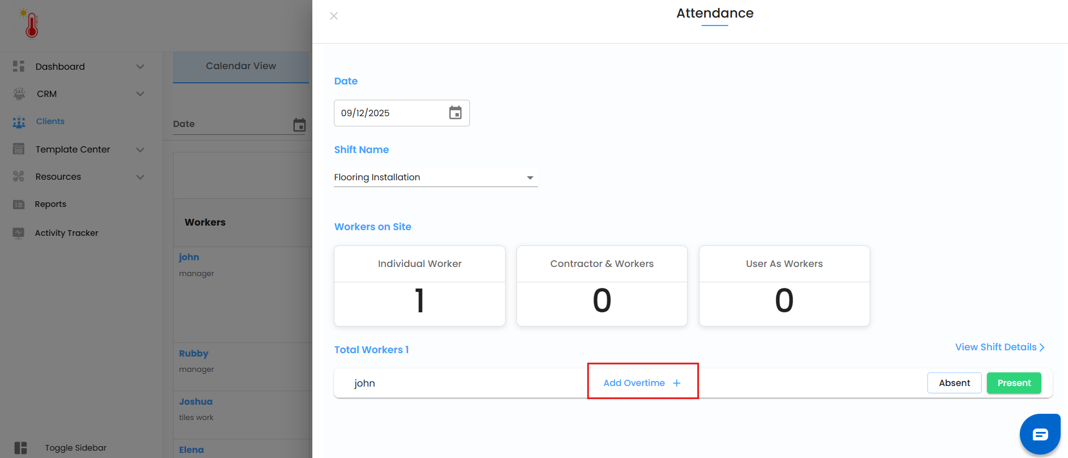The height and width of the screenshot is (458, 1068).
Task: Click the Activity Tracker icon
Action: [19, 233]
